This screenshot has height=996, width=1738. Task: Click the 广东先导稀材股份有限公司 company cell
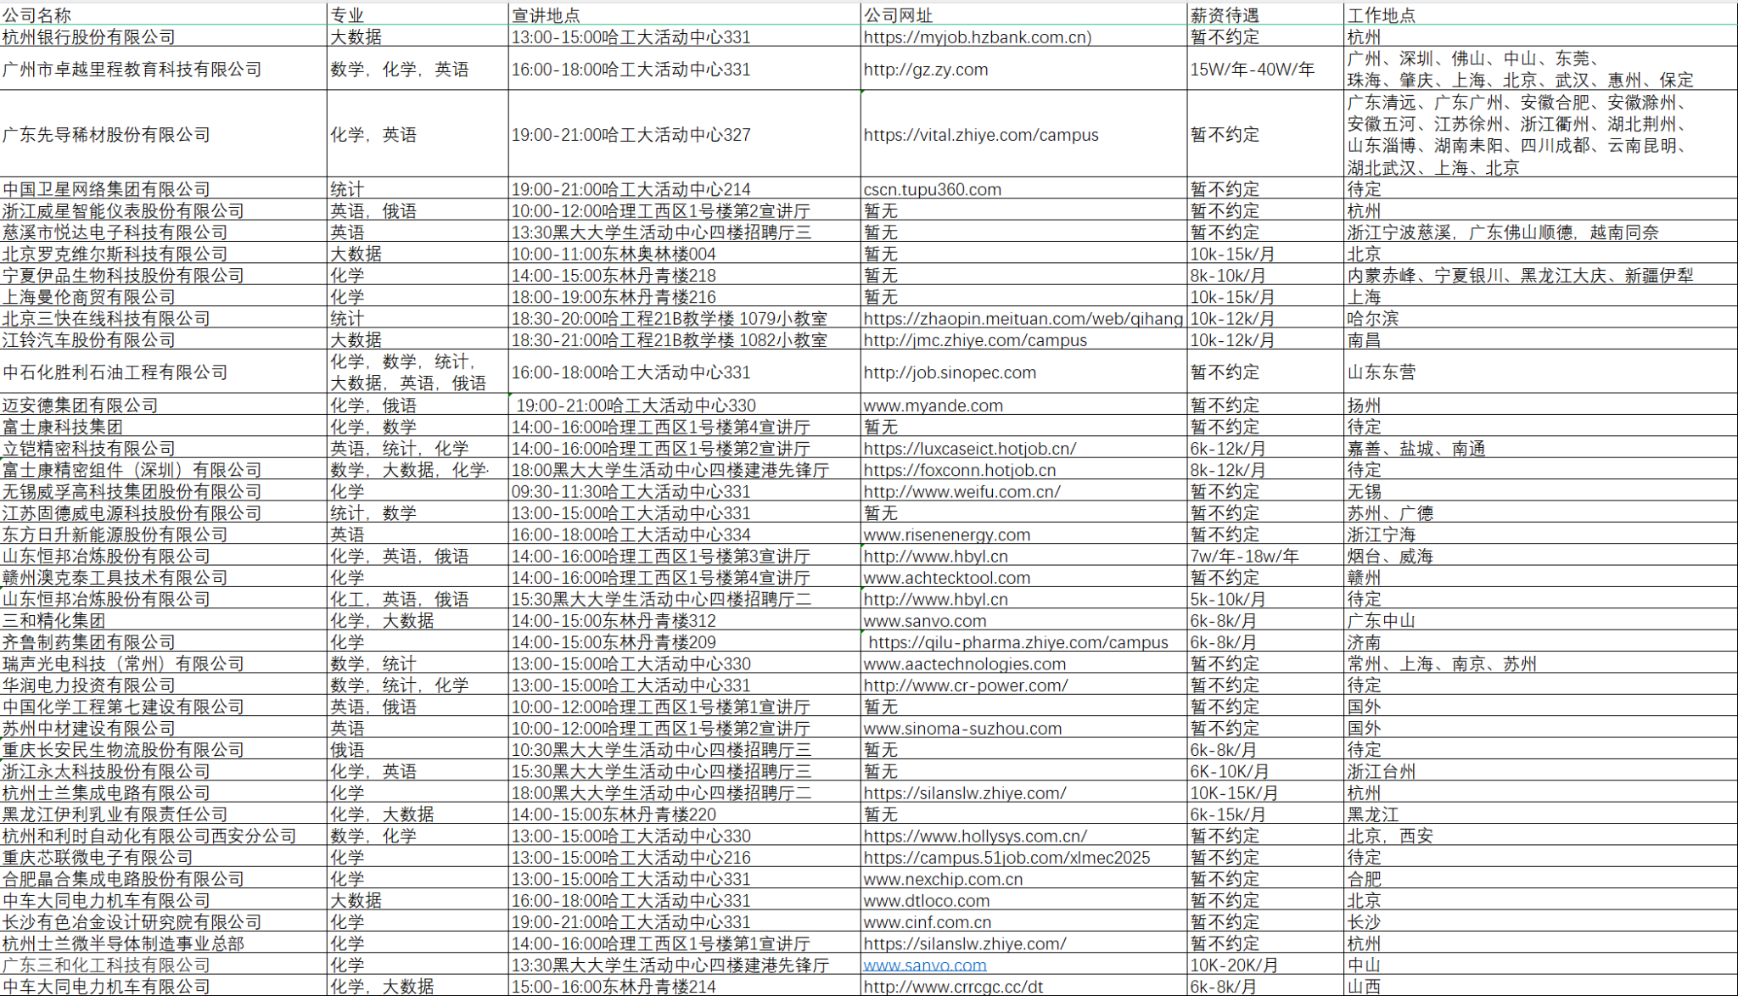tap(106, 135)
